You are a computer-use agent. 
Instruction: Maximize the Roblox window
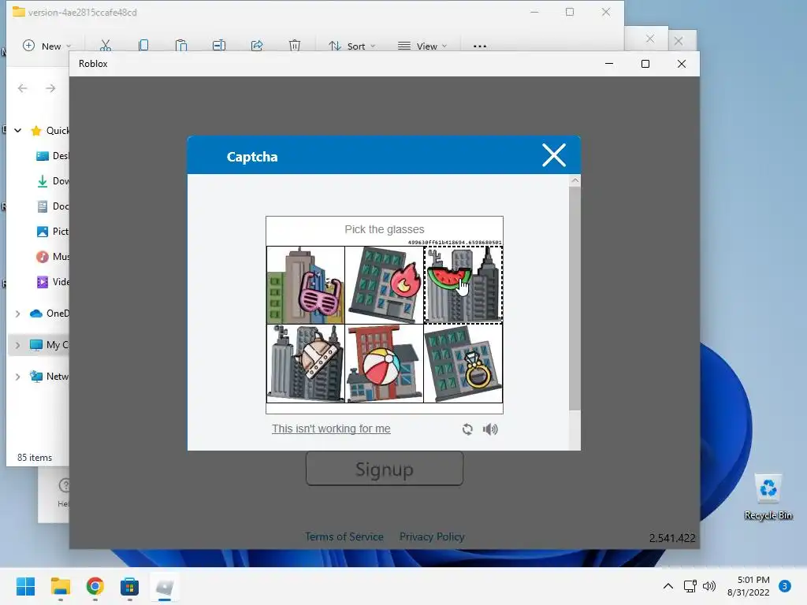(x=645, y=64)
